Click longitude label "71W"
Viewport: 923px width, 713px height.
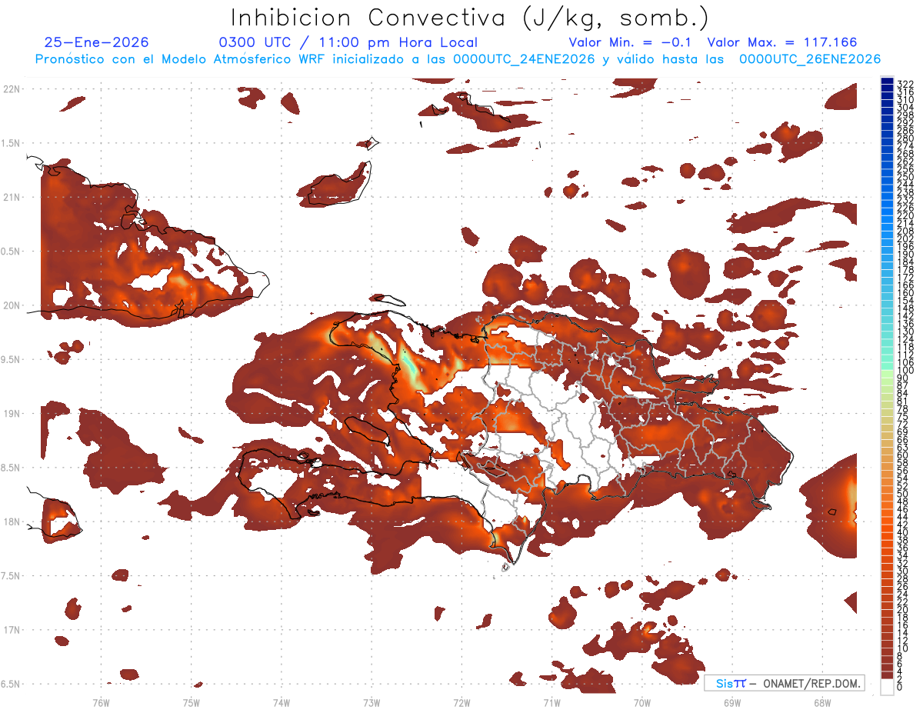click(551, 702)
